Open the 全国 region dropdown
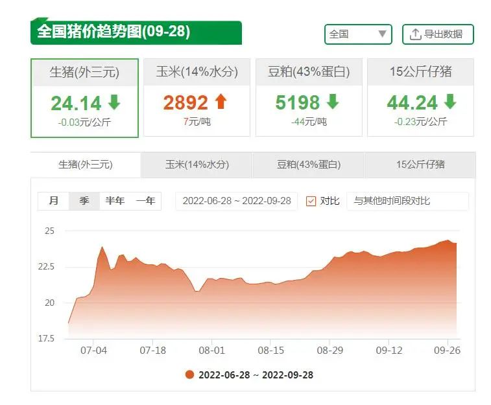Image resolution: width=491 pixels, height=405 pixels. (x=358, y=34)
